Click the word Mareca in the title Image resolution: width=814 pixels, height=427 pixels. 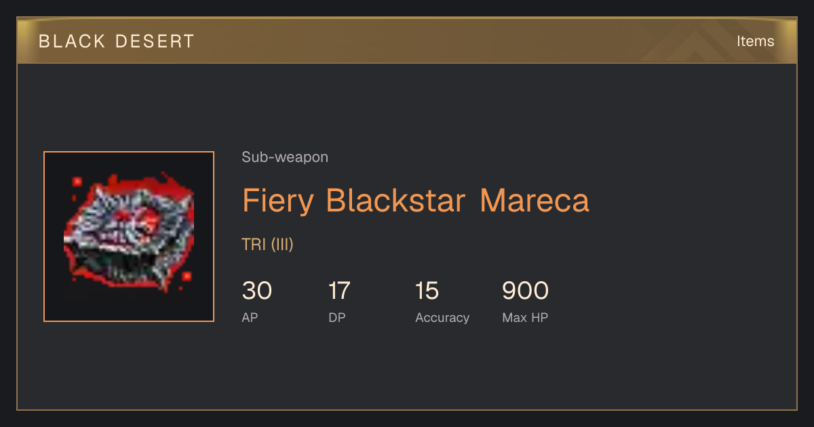(x=535, y=201)
